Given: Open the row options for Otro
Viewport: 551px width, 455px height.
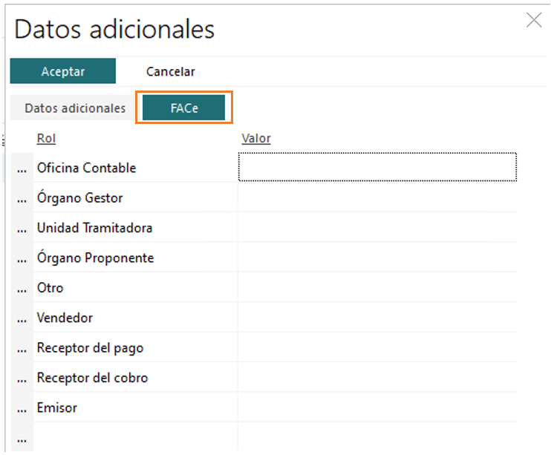Looking at the screenshot, I should [22, 288].
